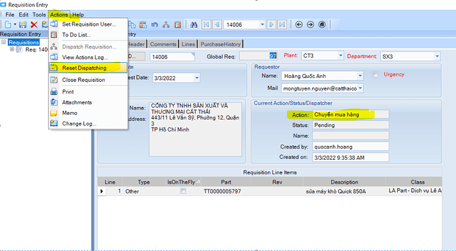The width and height of the screenshot is (456, 251).
Task: Sort by the IsOnTheFly column header
Action: click(183, 182)
